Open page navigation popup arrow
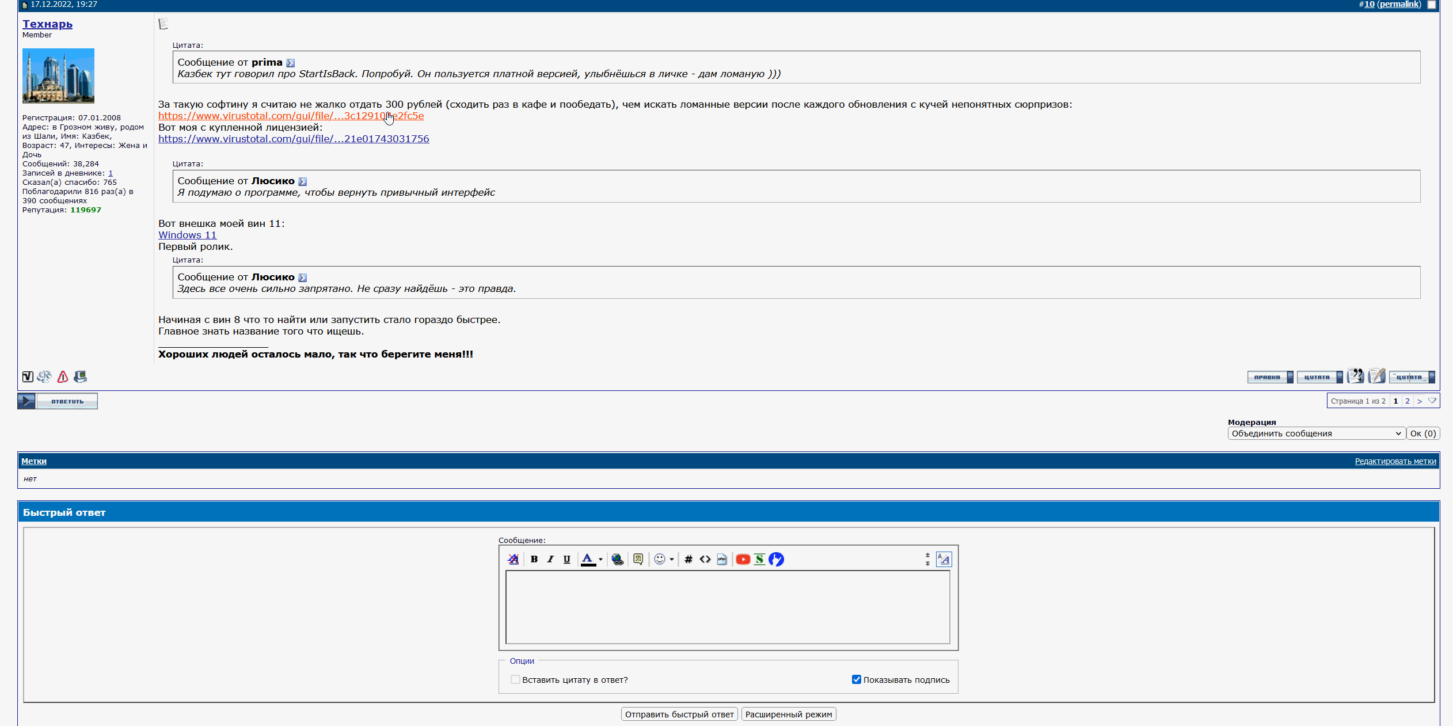Image resolution: width=1453 pixels, height=726 pixels. 1432,401
